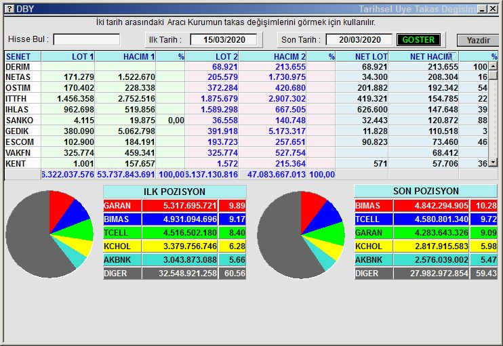Edit the Ilk Tarih date field
Image resolution: width=503 pixels, height=346 pixels.
pyautogui.click(x=224, y=40)
